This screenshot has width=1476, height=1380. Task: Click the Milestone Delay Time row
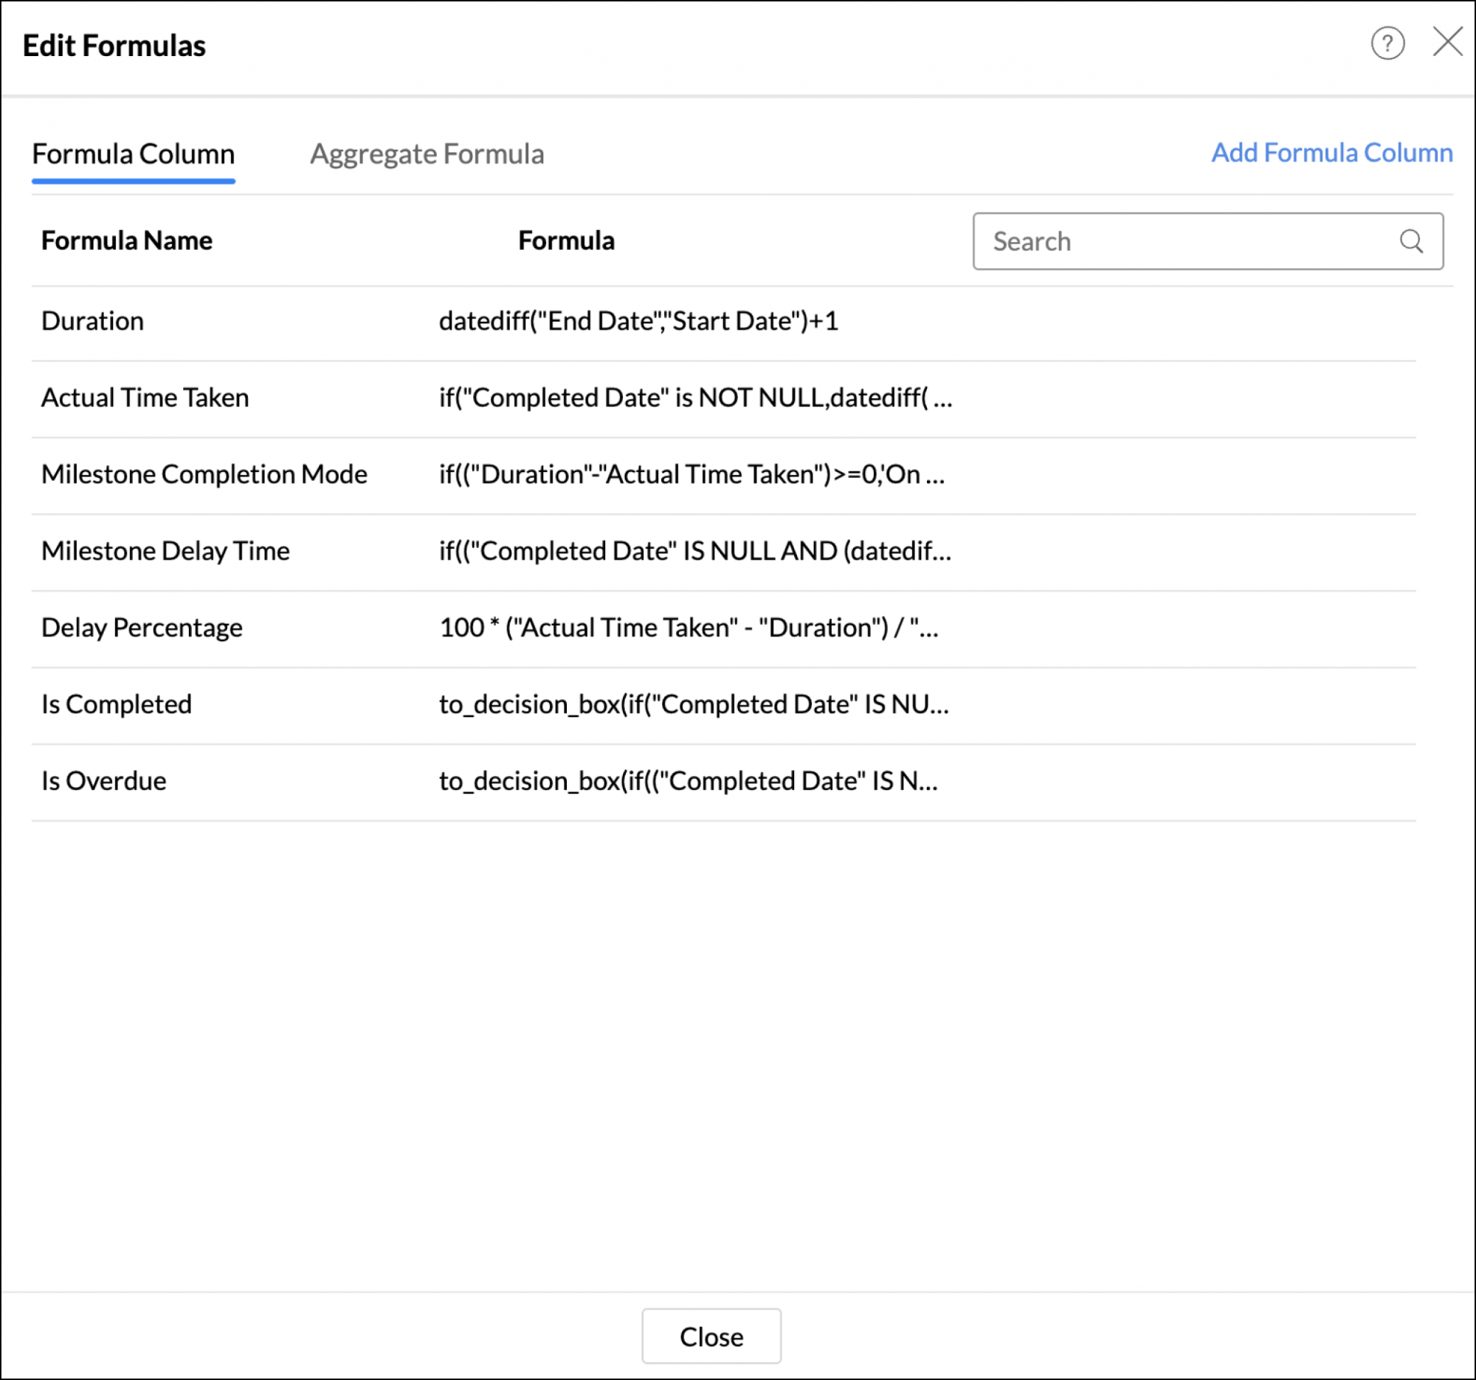[165, 551]
